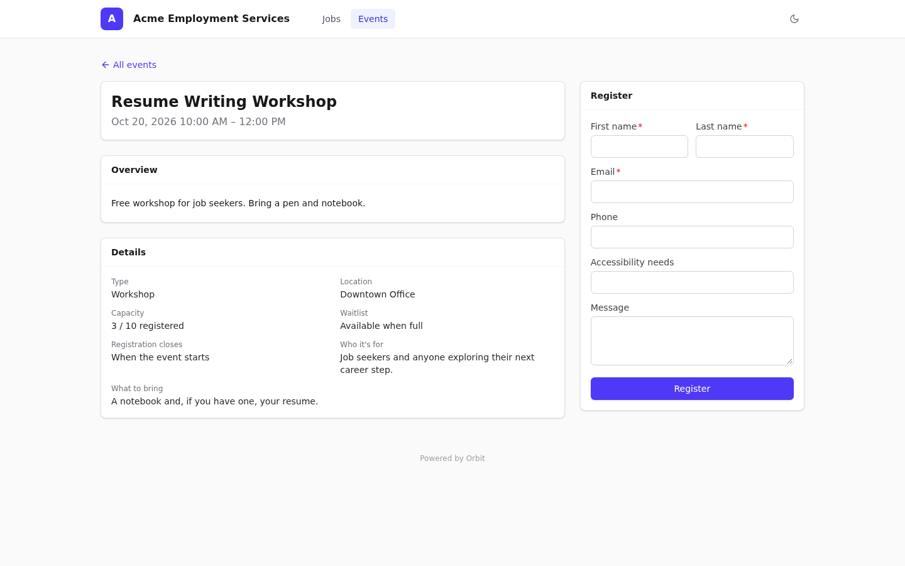905x566 pixels.
Task: Click '3 / 10 registered' capacity value
Action: tap(148, 326)
